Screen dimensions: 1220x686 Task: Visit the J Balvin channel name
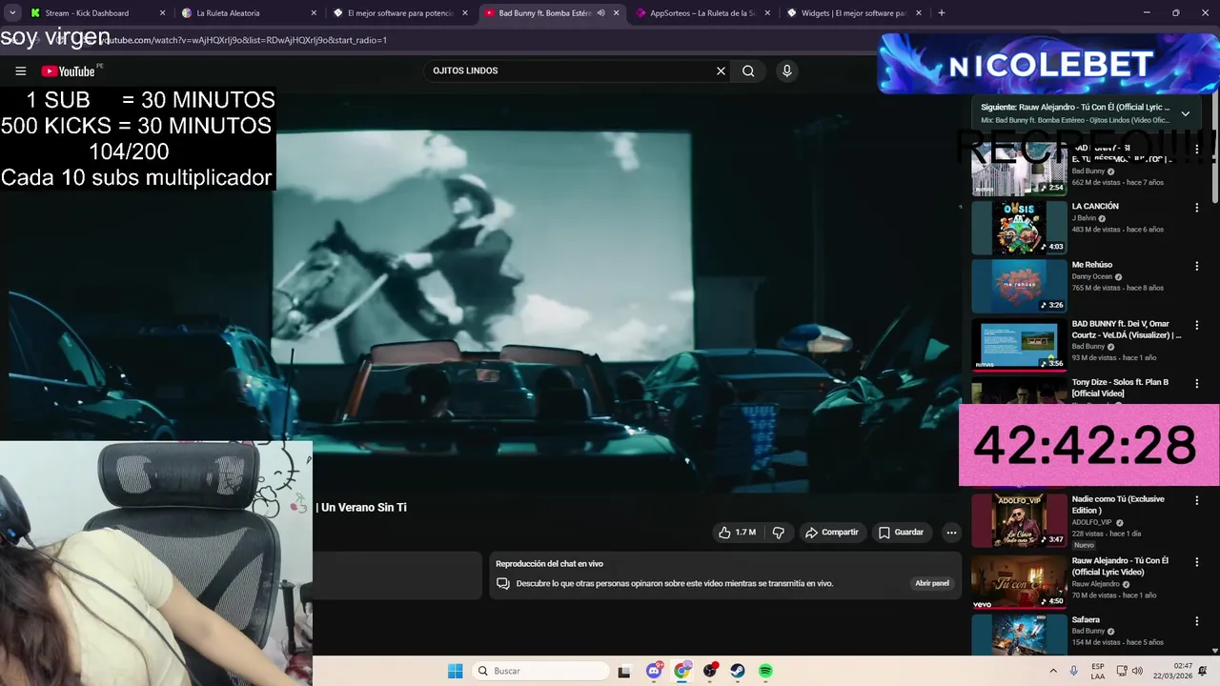click(x=1086, y=218)
